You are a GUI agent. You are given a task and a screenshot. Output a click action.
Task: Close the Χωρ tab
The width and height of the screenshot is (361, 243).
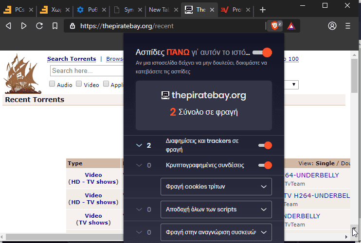68,10
